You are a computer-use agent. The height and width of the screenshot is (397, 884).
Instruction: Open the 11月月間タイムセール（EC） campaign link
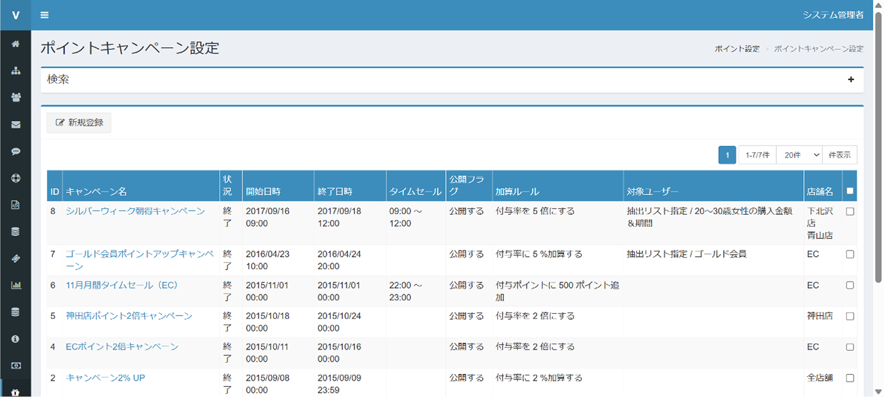point(122,285)
